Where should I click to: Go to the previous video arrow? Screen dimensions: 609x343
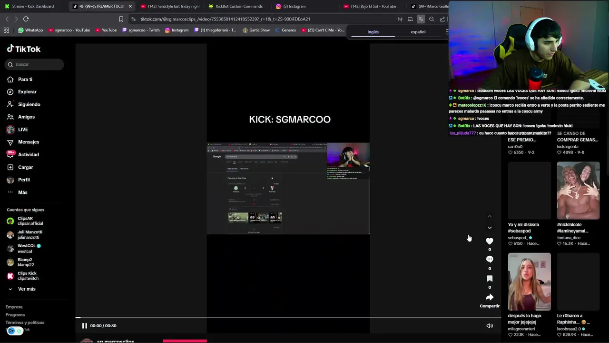click(490, 216)
